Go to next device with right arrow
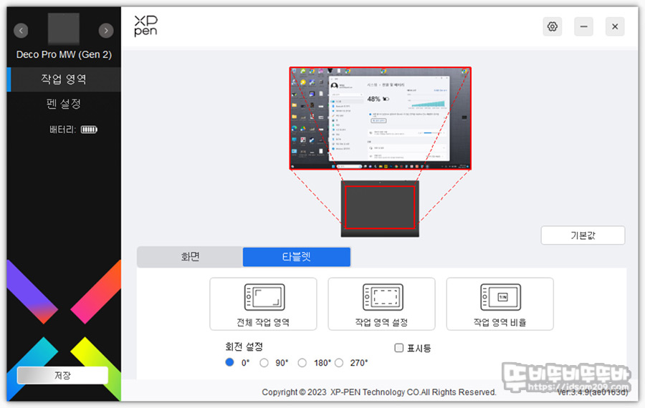This screenshot has width=645, height=408. [106, 30]
